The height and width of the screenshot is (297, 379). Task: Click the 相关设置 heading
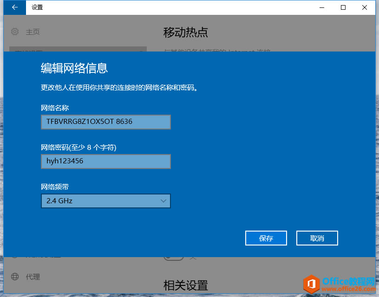[186, 285]
